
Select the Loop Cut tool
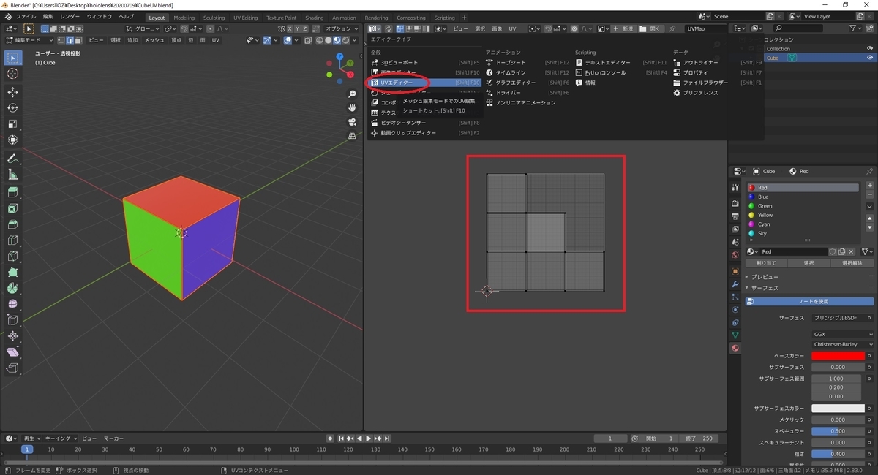click(x=13, y=240)
